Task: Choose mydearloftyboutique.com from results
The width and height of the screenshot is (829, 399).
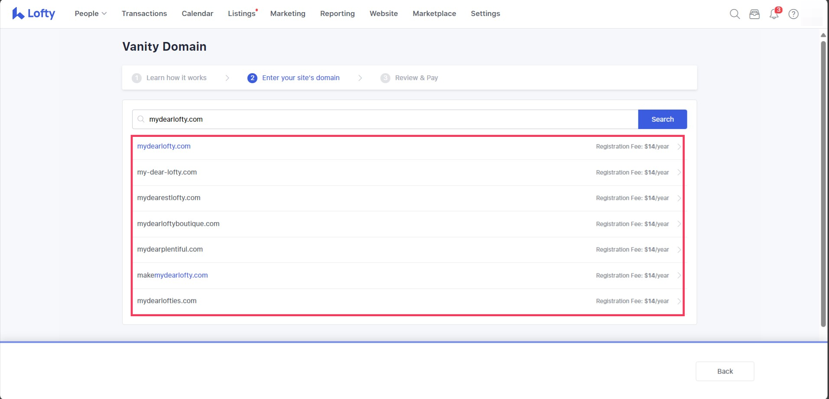Action: point(178,224)
